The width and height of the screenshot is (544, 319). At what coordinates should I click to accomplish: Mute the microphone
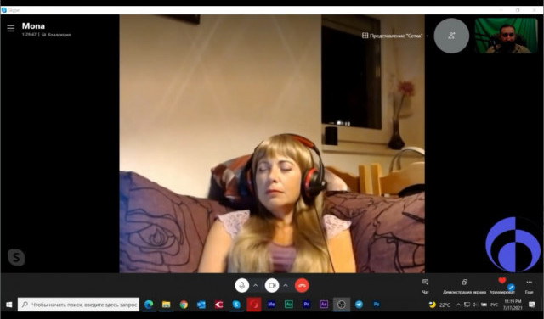coord(241,286)
